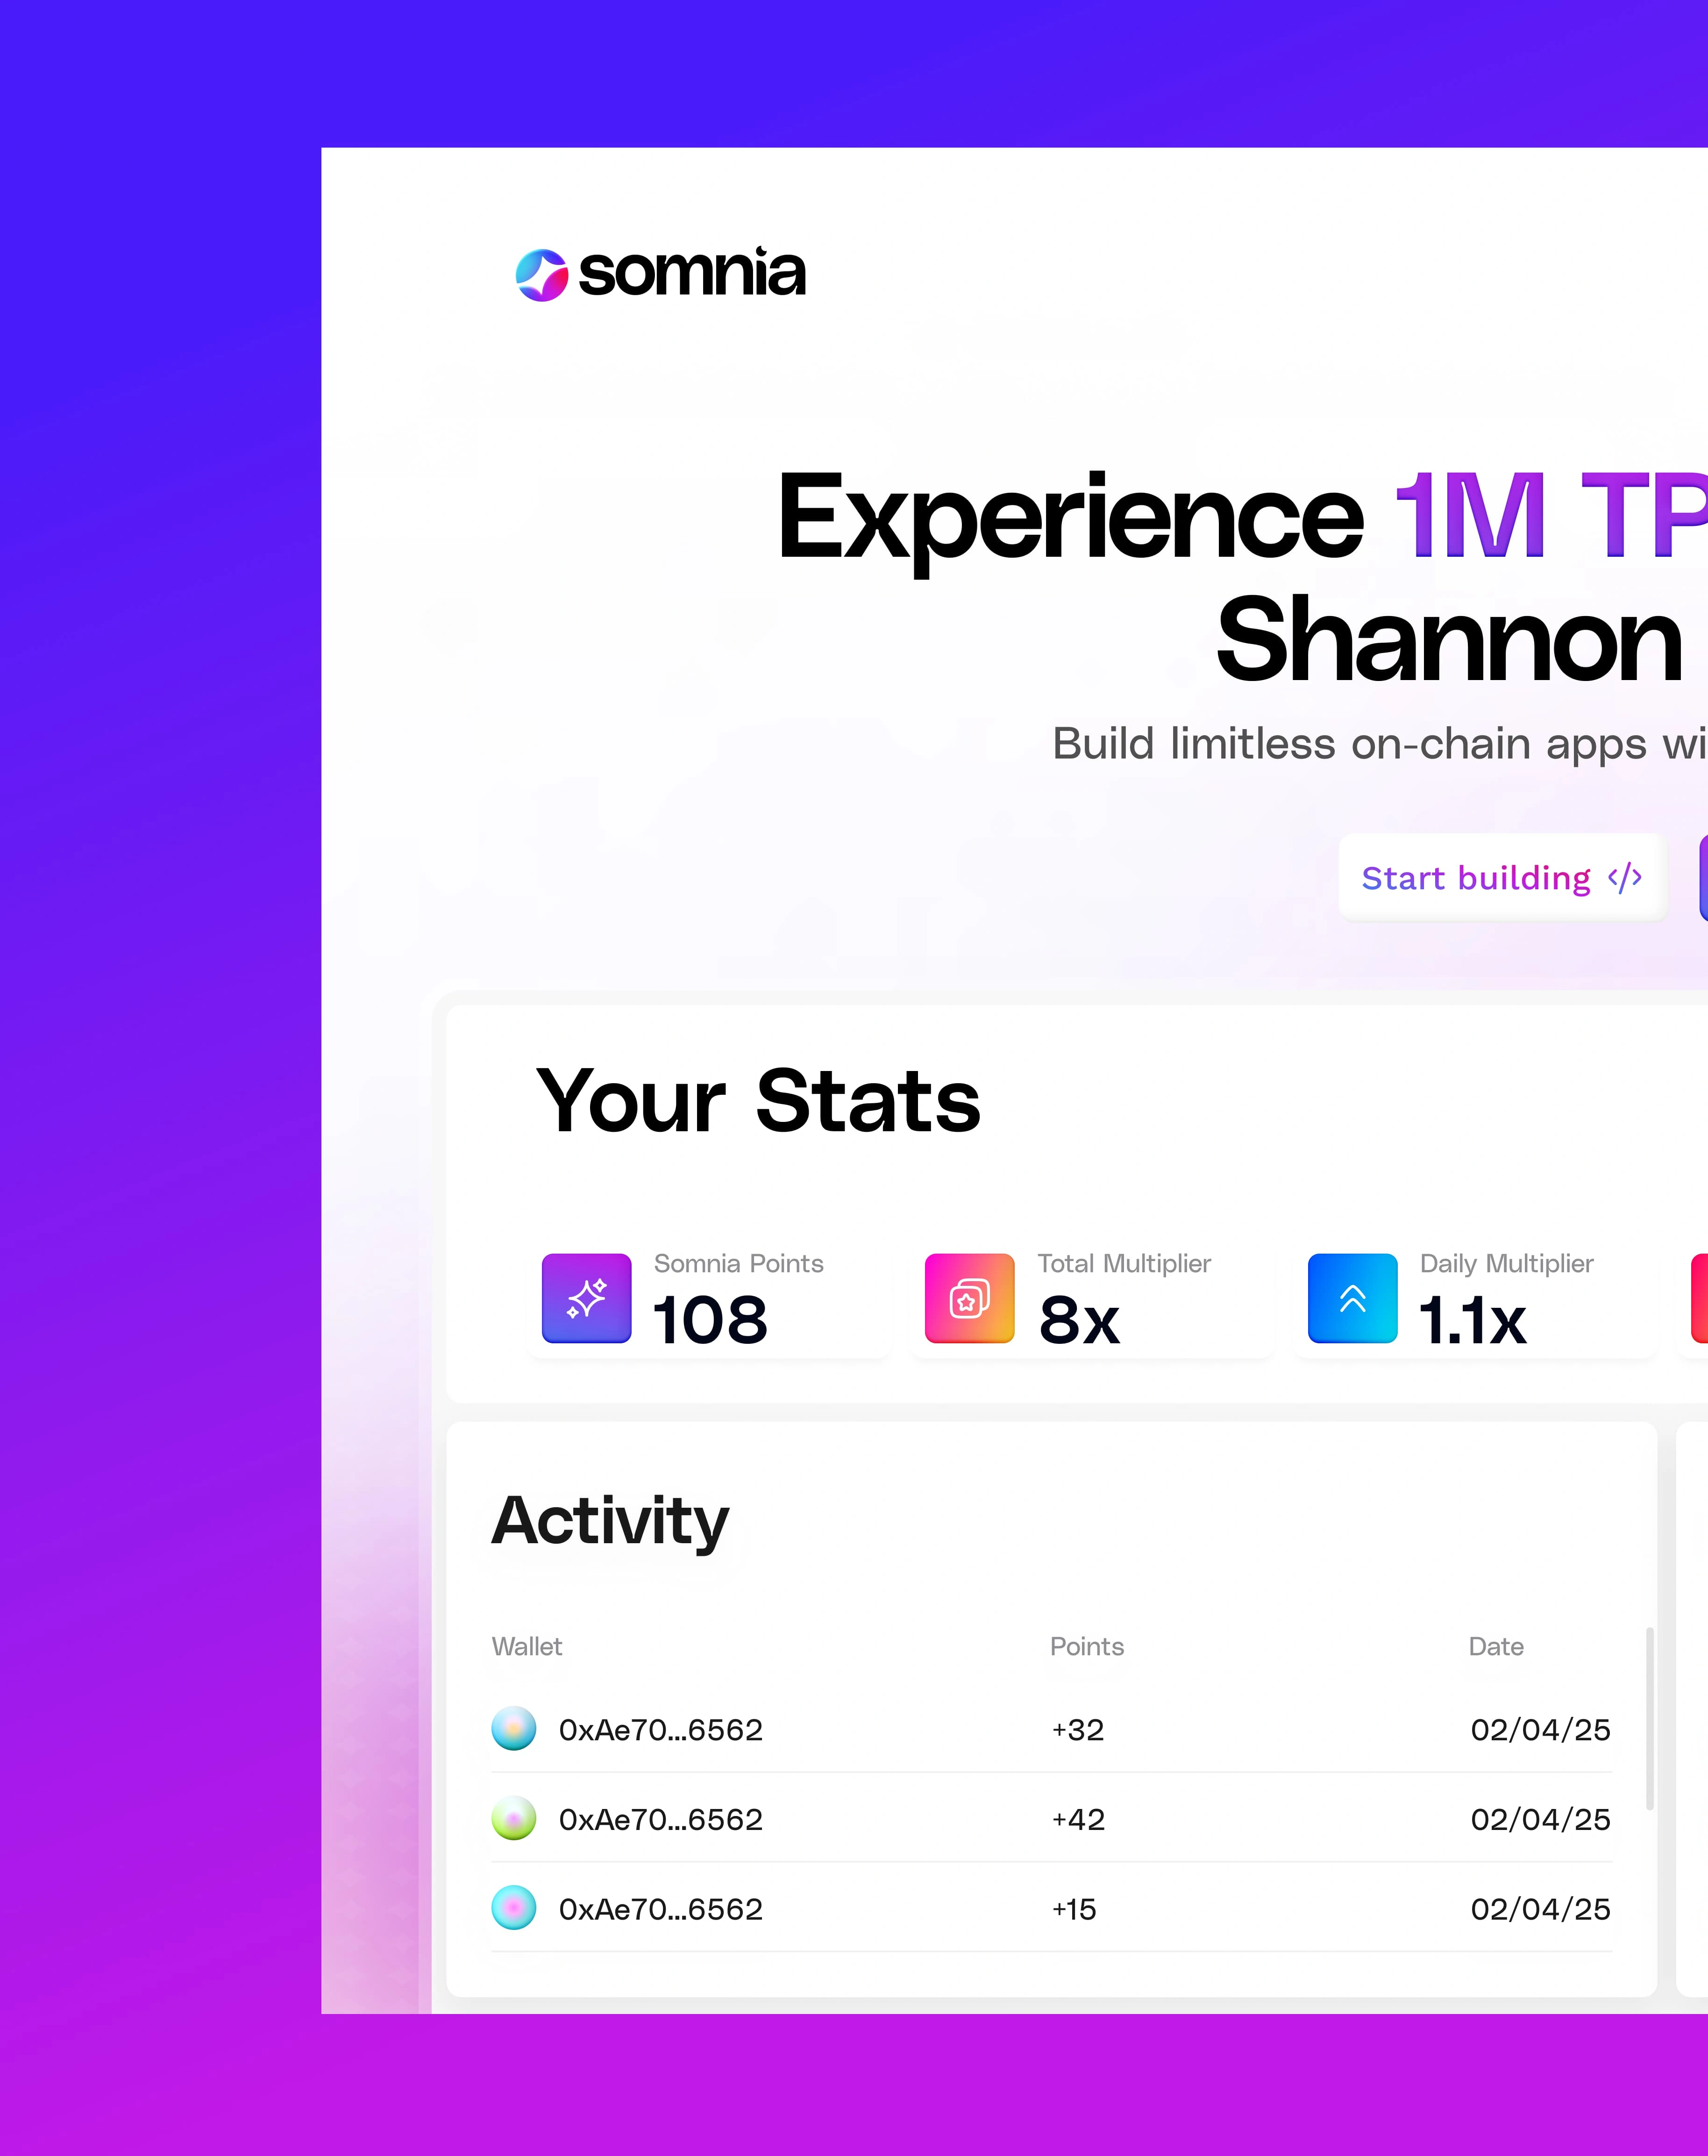1708x2156 pixels.
Task: Click the +42 points value
Action: coord(1078,1819)
